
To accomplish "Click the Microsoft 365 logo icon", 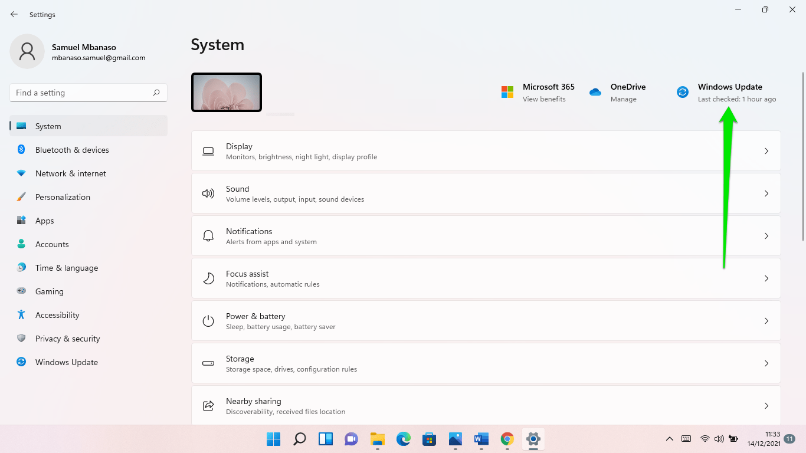I will 507,92.
